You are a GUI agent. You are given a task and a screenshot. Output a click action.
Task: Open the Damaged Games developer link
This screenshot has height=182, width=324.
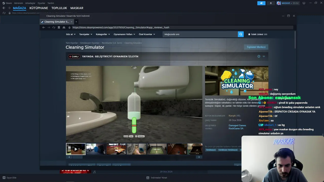tap(237, 125)
